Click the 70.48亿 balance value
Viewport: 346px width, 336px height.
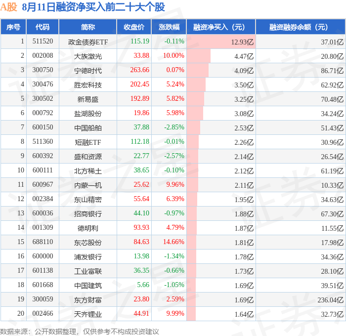[x=332, y=99]
